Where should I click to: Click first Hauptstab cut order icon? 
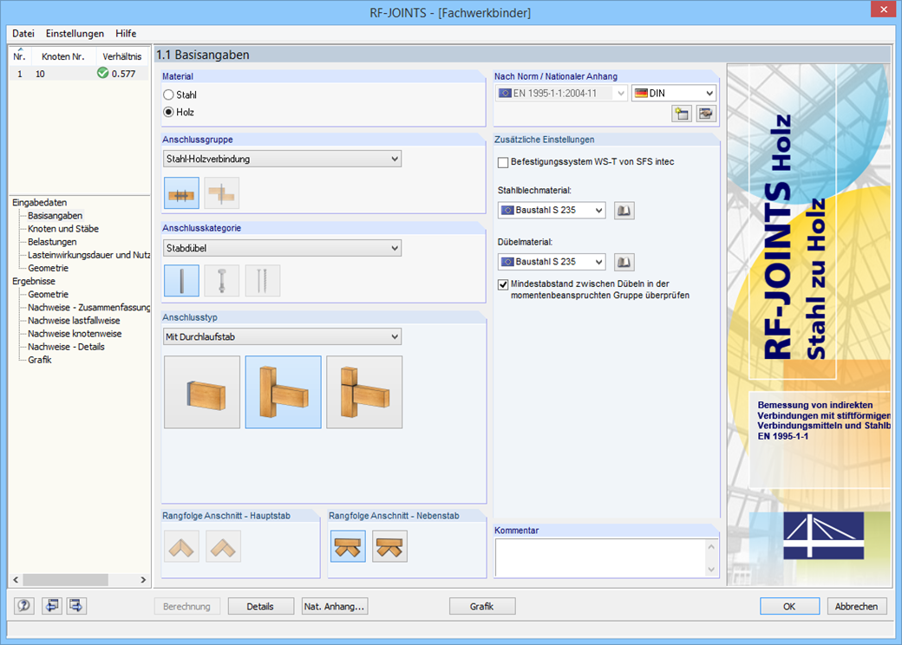tap(182, 546)
